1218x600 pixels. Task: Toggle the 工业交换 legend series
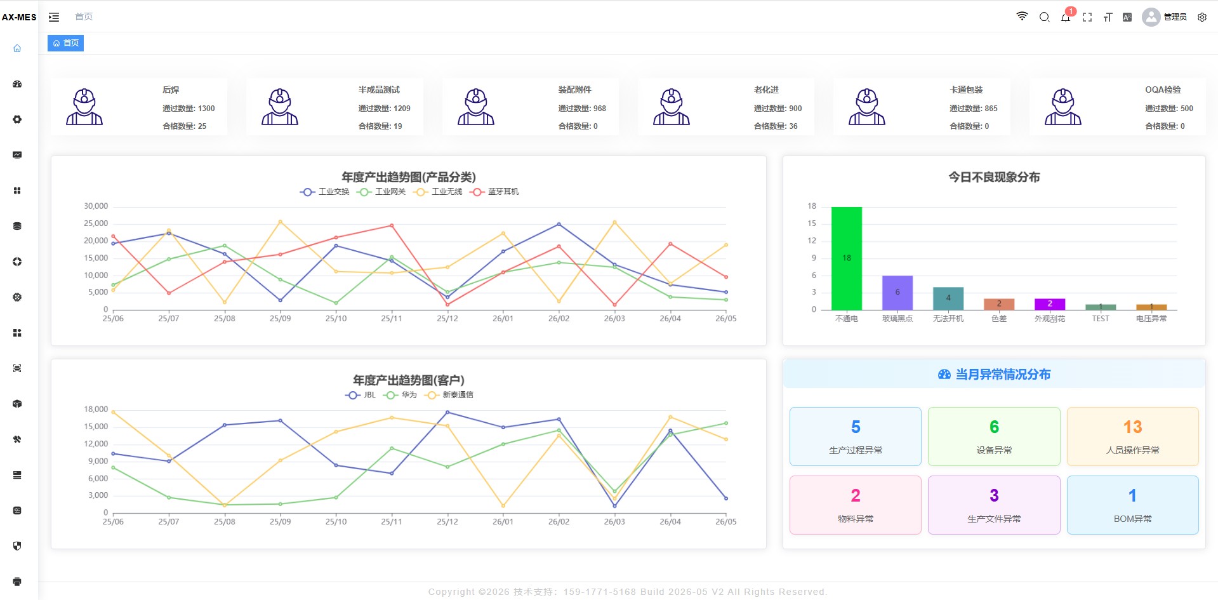click(324, 192)
